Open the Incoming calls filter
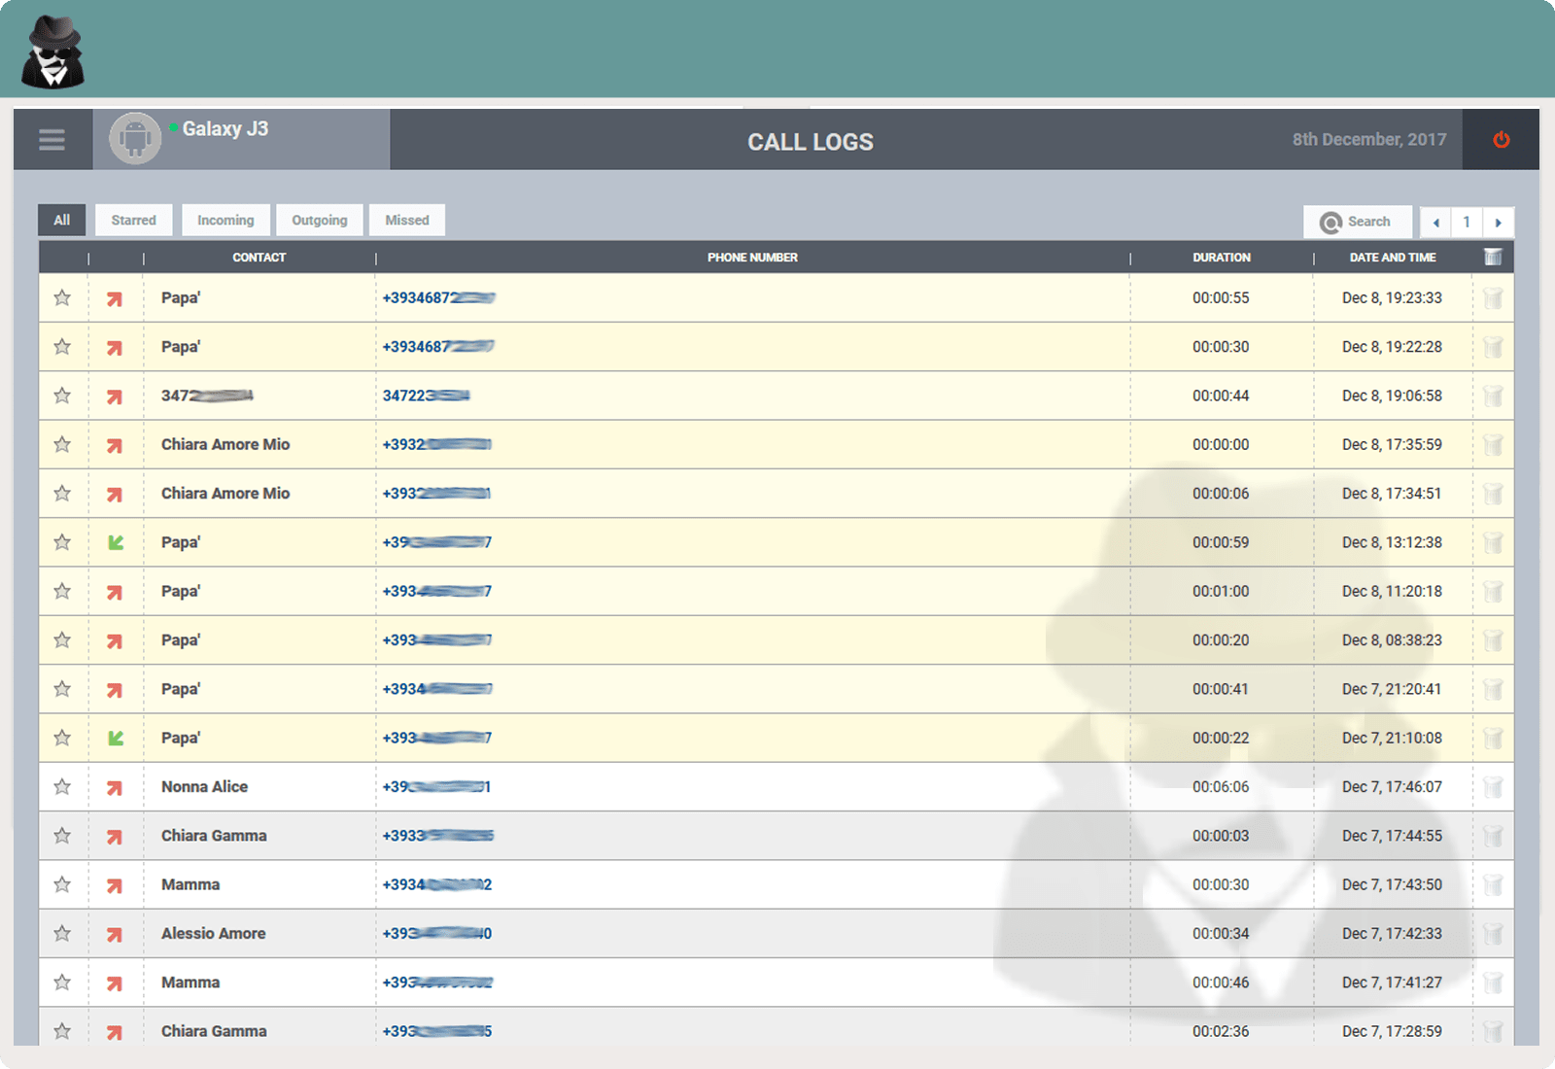 (x=225, y=220)
